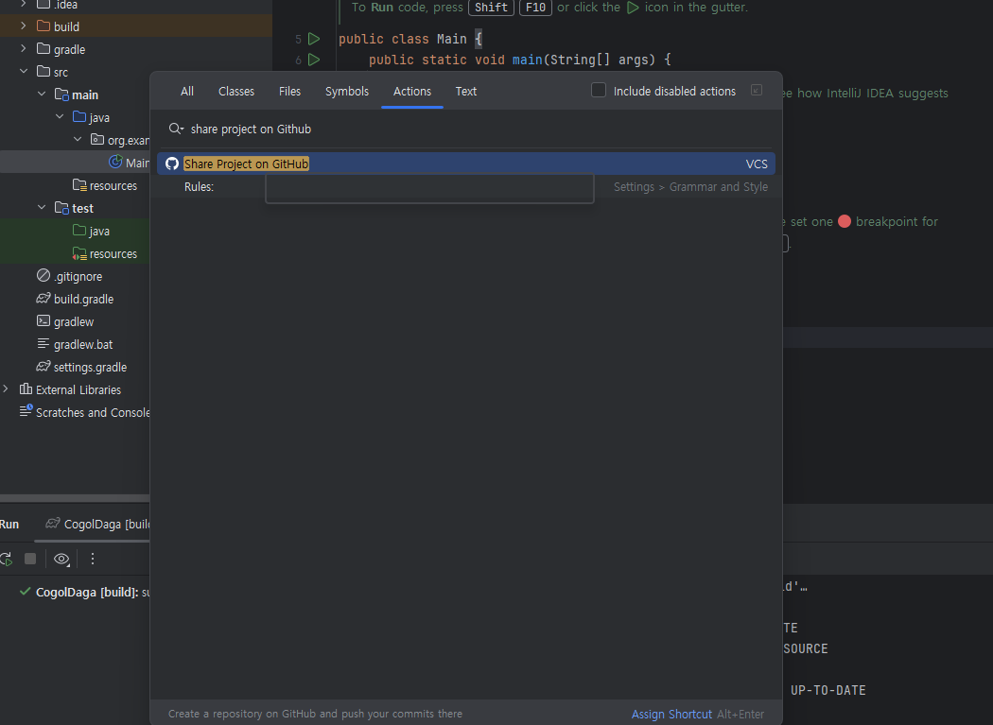Switch to the Symbols search tab
The width and height of the screenshot is (993, 725).
346,91
